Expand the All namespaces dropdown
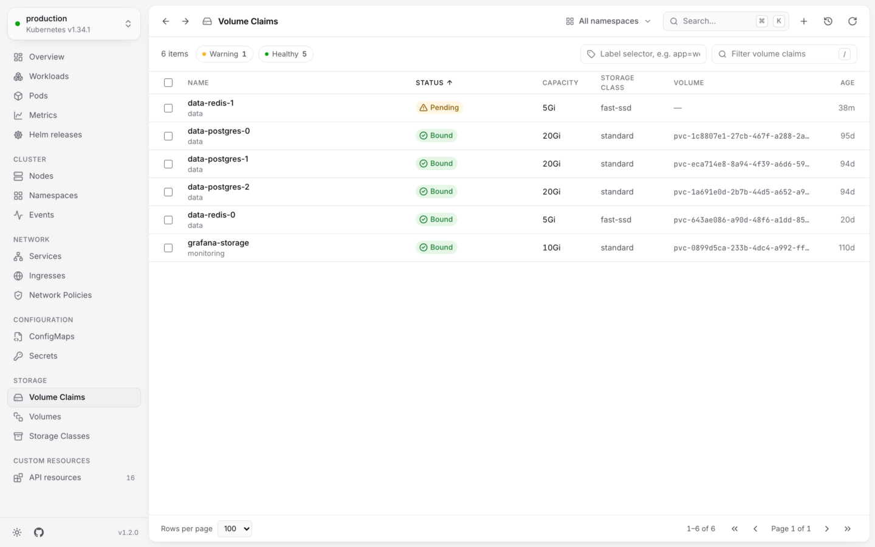The image size is (875, 547). (608, 21)
